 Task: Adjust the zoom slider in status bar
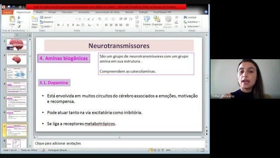pos(184,150)
